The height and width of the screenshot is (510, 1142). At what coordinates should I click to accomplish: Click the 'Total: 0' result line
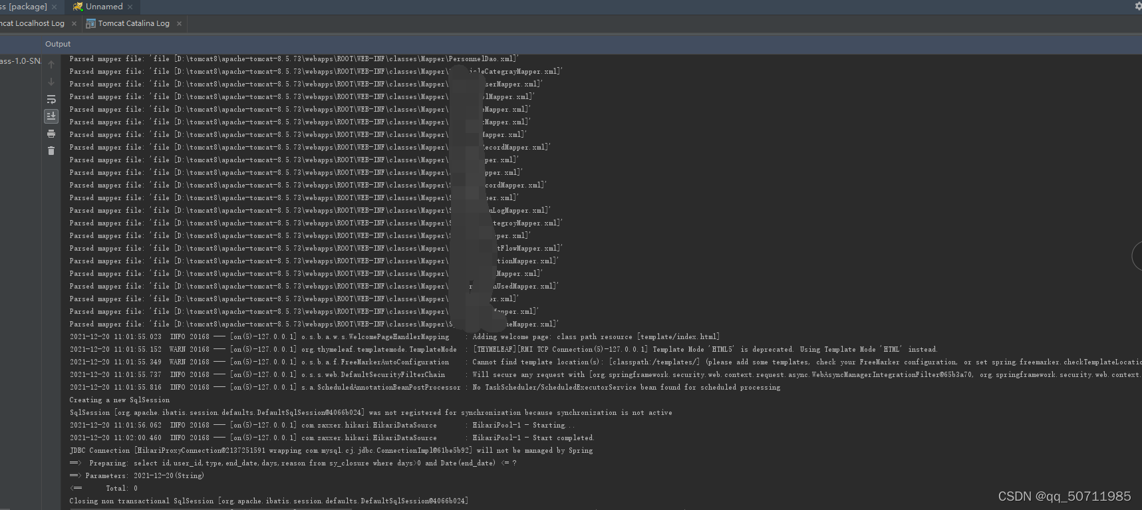tap(104, 488)
